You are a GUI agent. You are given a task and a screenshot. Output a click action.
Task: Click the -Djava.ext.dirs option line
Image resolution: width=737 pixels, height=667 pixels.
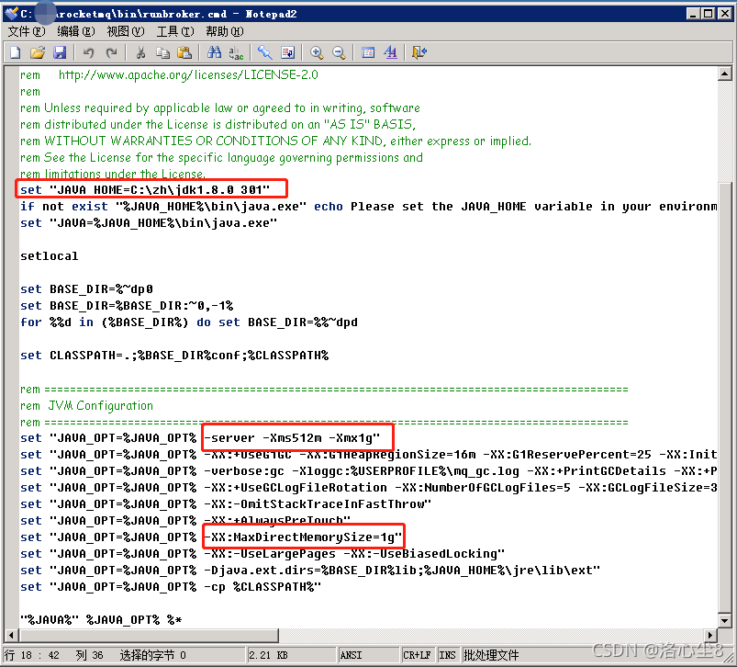pos(310,571)
